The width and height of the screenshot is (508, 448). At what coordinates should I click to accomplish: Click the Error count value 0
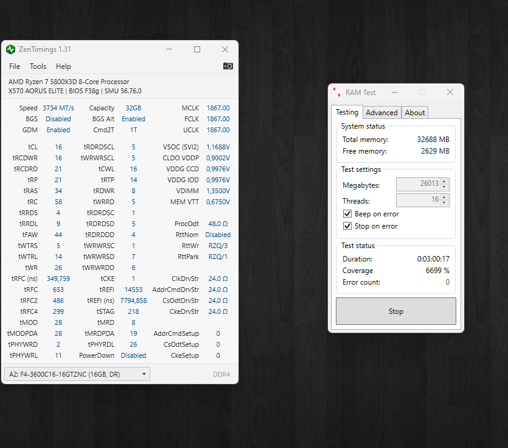tap(447, 282)
